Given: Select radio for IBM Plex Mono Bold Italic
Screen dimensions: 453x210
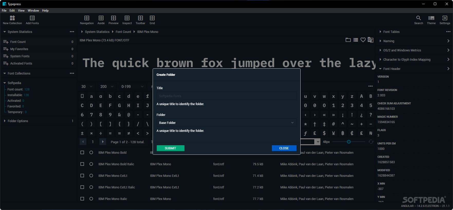Looking at the screenshot, I should coord(91,164).
